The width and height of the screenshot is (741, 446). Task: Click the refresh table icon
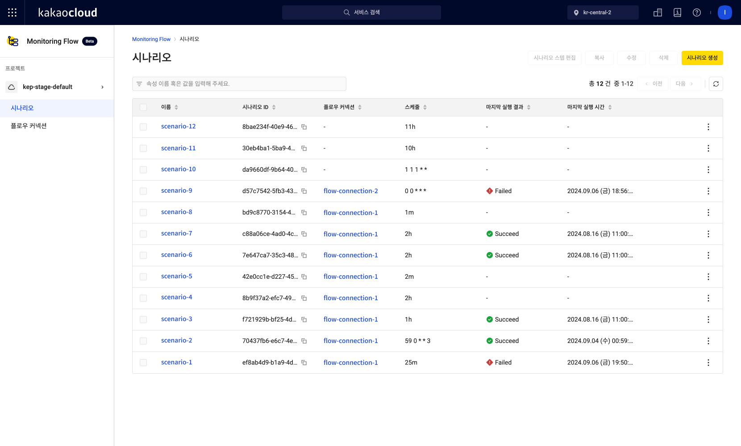[716, 84]
